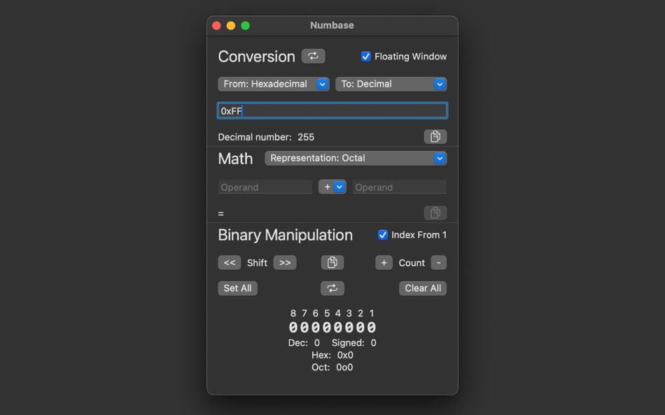Copy the decimal number 255 result
Viewport: 665px width, 415px height.
435,136
